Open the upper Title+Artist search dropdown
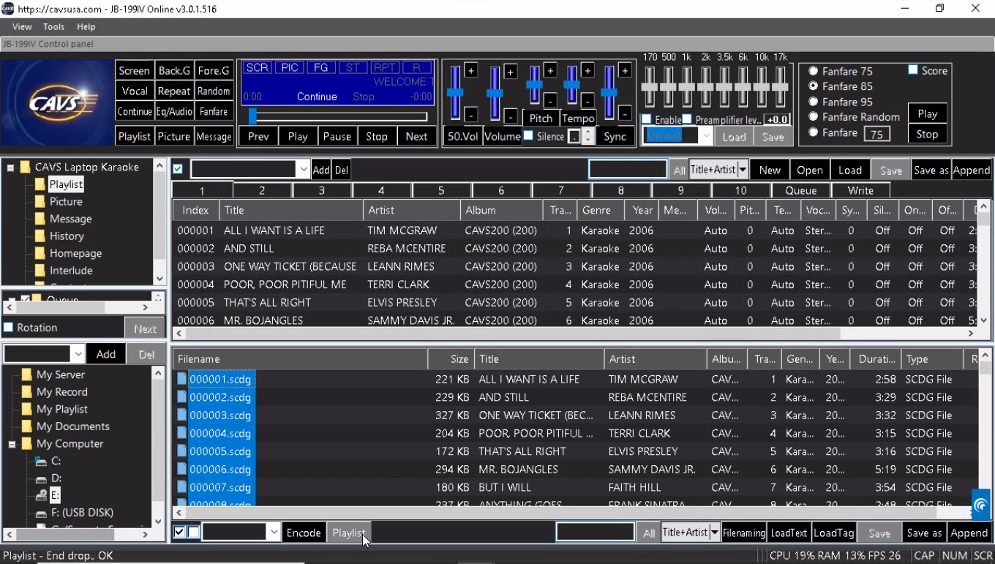Screen dimensions: 995x564 tap(742, 170)
